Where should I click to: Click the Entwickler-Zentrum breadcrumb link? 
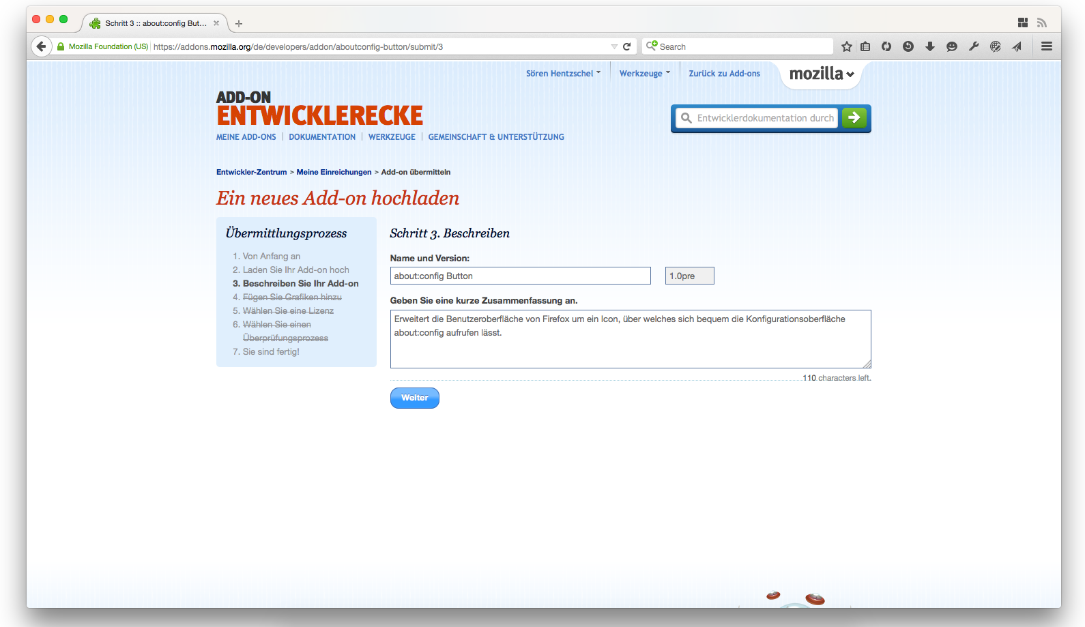point(252,172)
